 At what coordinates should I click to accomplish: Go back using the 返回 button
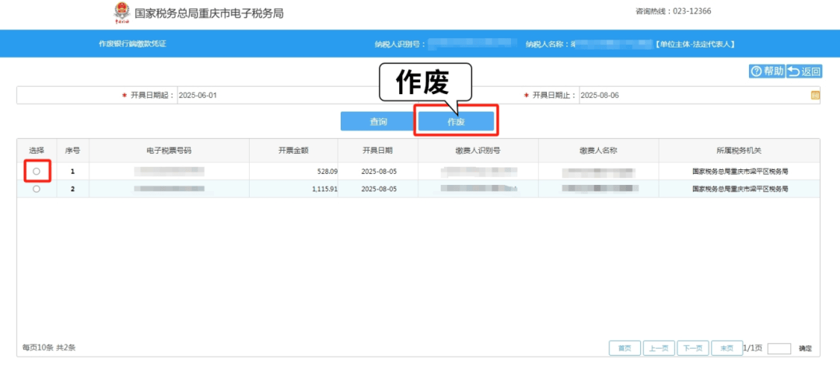(804, 71)
